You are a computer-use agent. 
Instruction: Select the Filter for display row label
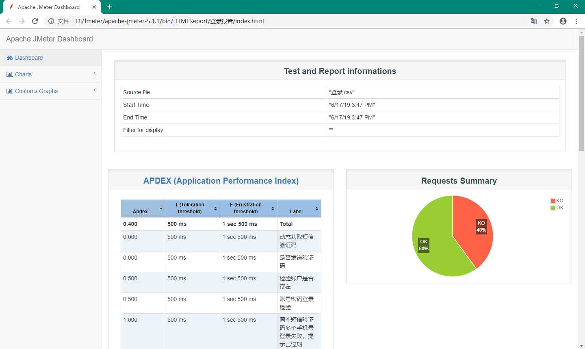143,130
